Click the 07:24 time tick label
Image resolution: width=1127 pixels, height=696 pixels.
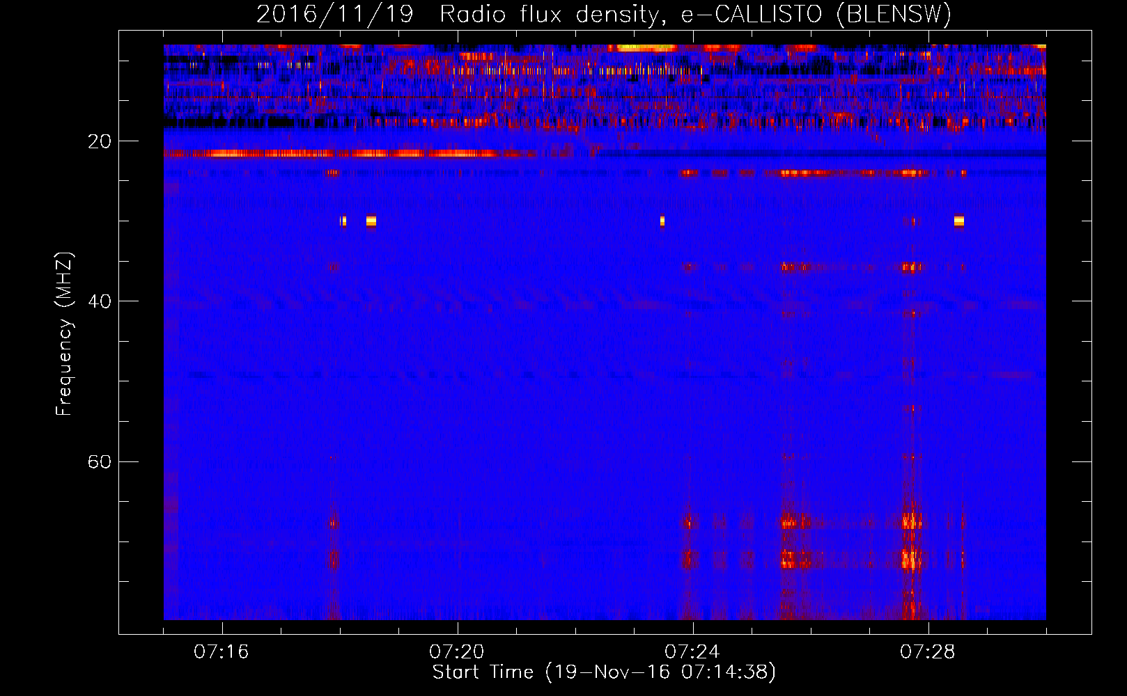point(692,651)
